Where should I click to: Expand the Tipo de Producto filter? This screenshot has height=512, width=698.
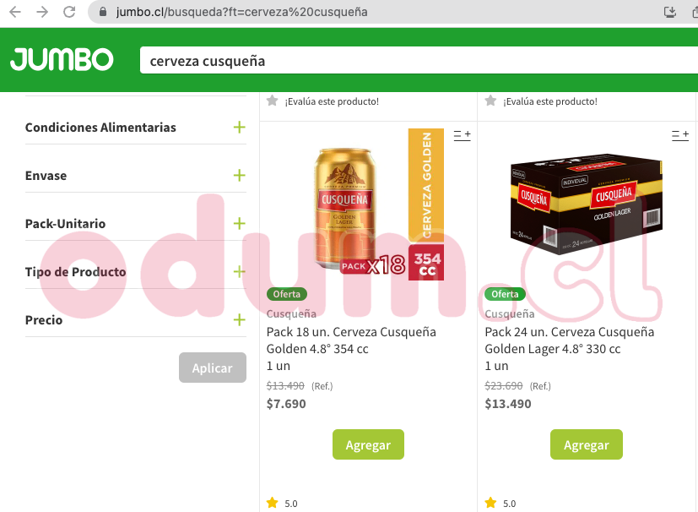[x=240, y=271]
